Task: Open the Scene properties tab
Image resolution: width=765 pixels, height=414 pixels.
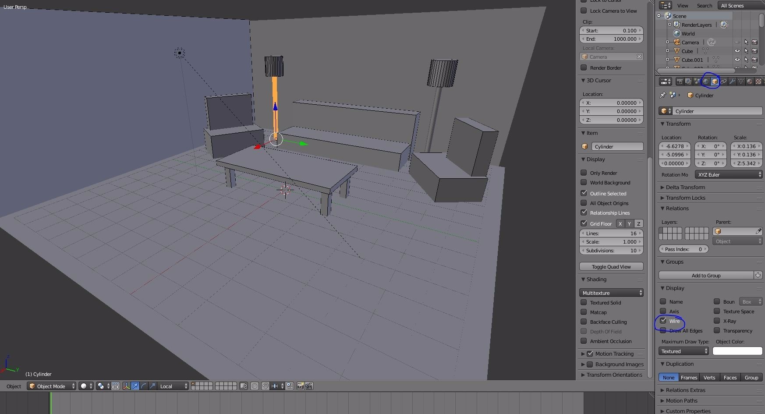Action: (x=697, y=81)
